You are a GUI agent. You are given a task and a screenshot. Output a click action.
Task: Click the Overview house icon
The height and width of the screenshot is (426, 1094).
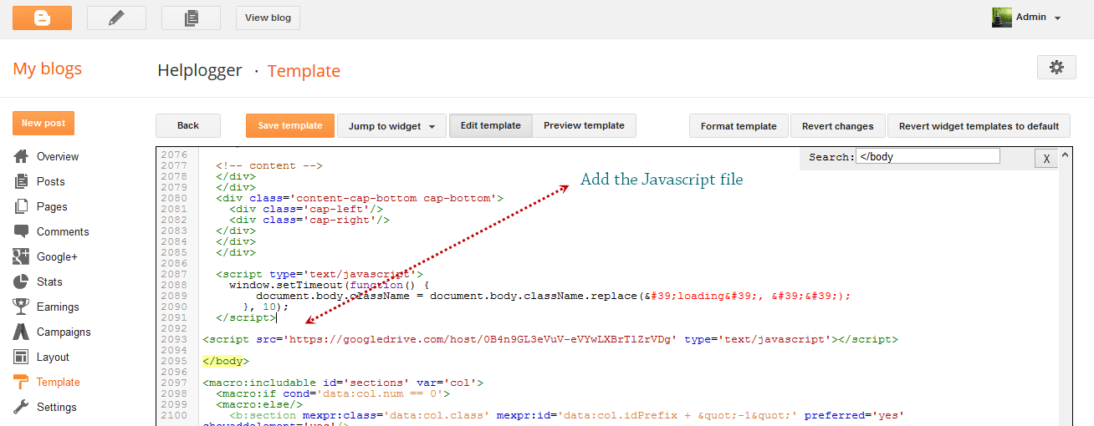pos(22,156)
